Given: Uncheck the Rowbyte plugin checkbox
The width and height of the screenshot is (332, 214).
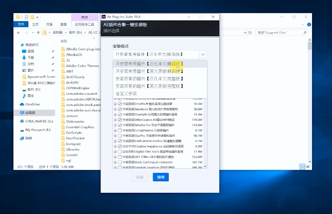Looking at the screenshot, I should (119, 114).
